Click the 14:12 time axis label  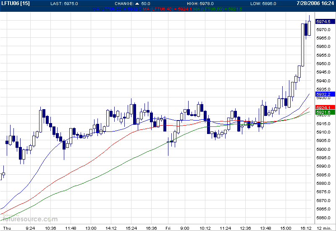pyautogui.click(x=111, y=228)
